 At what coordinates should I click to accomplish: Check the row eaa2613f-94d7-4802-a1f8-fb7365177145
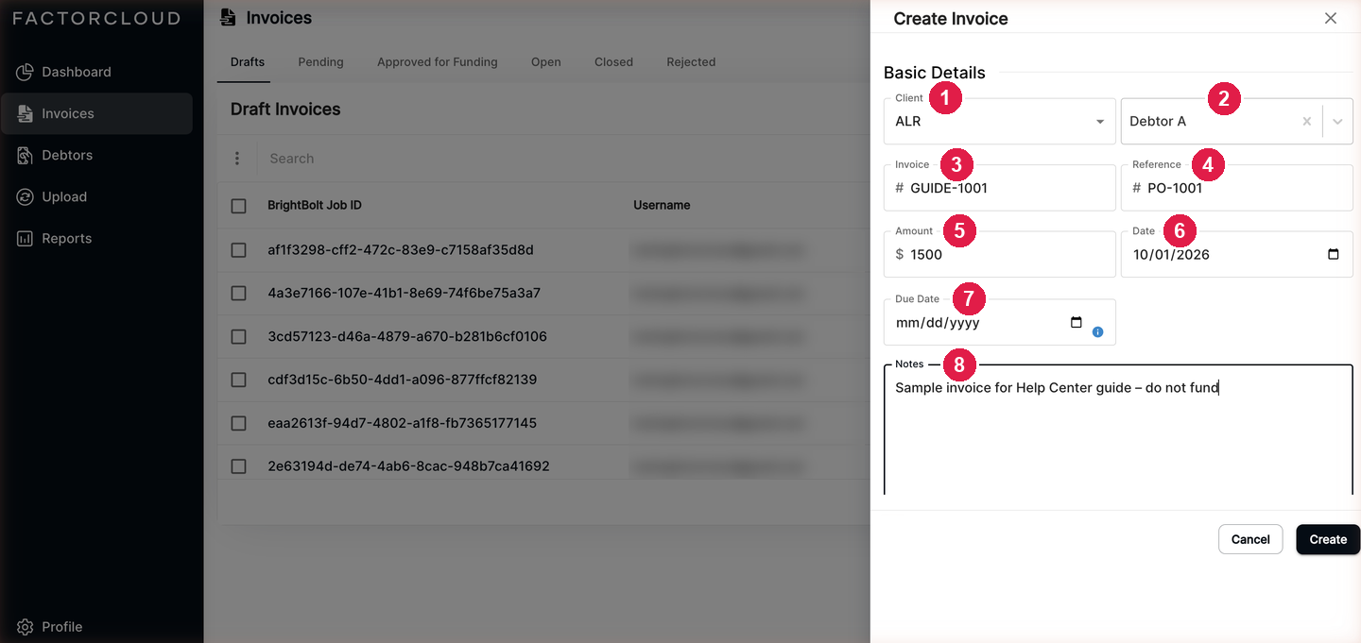click(x=238, y=423)
